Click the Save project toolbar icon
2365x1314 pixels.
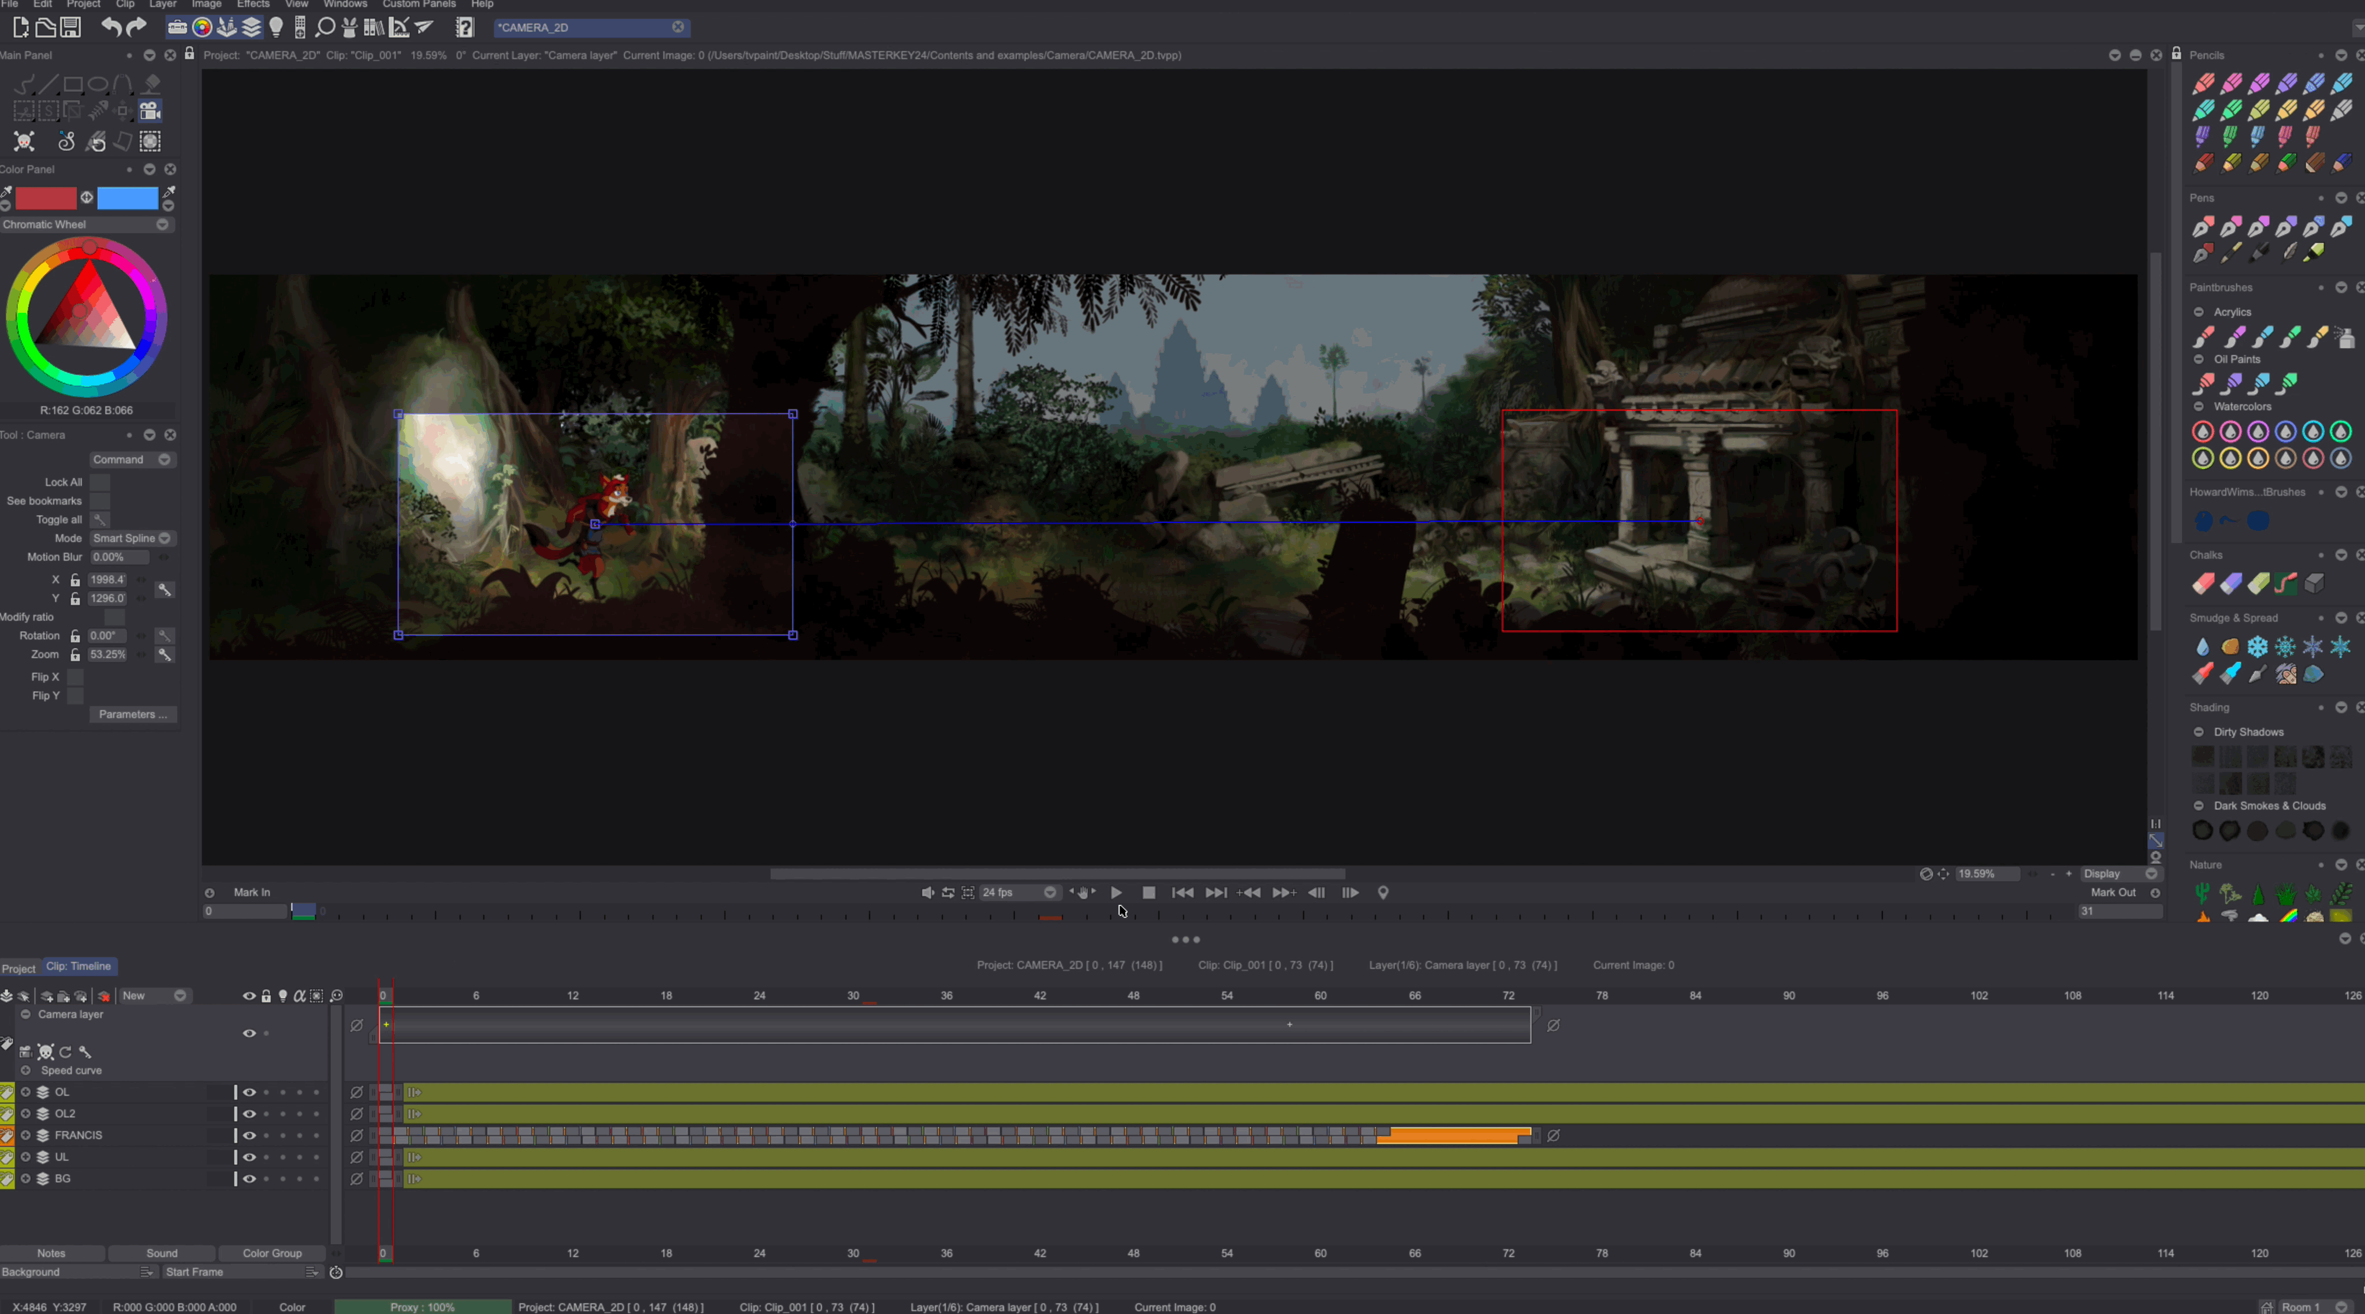pos(70,28)
